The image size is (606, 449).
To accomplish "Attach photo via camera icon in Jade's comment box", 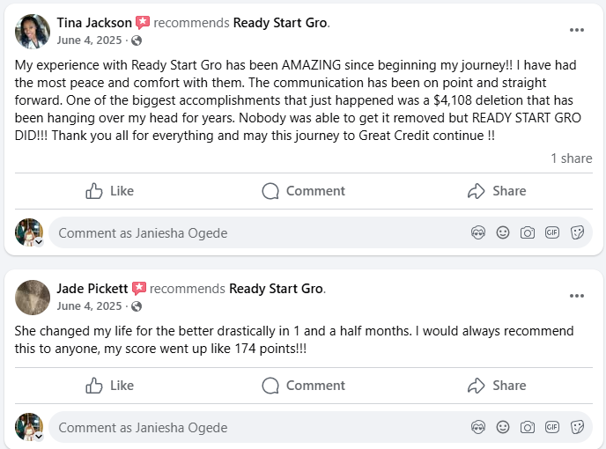I will click(528, 427).
